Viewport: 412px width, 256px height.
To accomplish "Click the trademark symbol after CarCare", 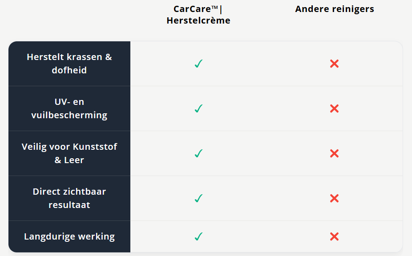I will [215, 8].
